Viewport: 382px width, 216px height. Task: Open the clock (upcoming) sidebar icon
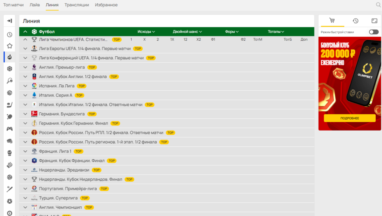coord(9,35)
